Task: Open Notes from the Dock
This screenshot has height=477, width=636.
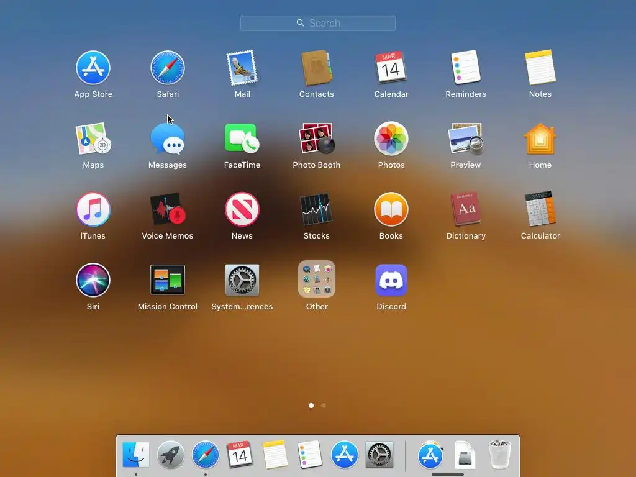Action: pyautogui.click(x=275, y=455)
